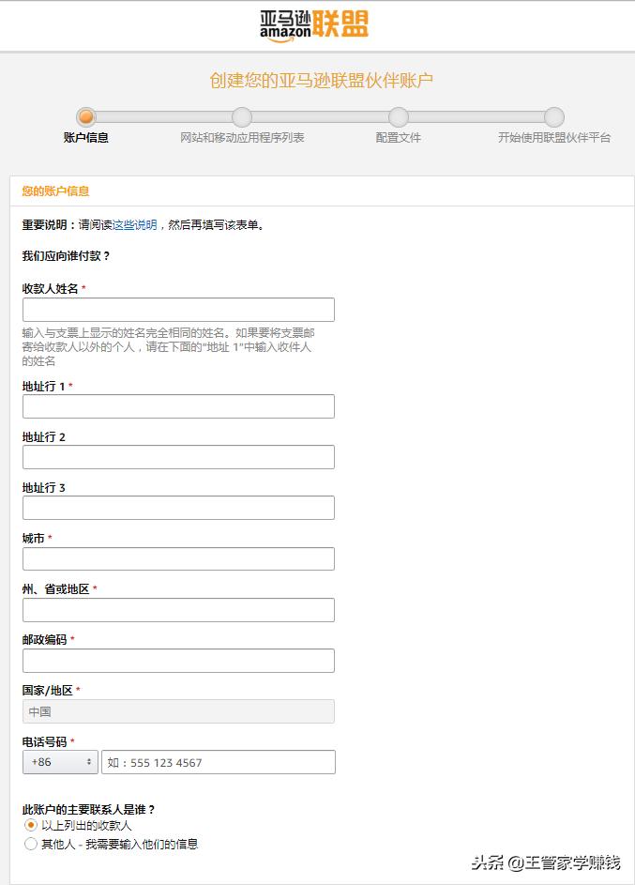Click the 开始使用联盟伙伴平台 step label
635x885 pixels.
click(x=554, y=137)
